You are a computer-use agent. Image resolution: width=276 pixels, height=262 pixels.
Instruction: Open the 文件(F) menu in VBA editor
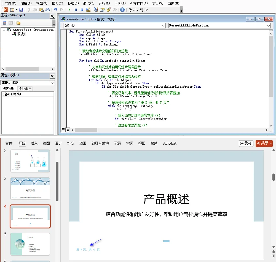coord(10,3)
